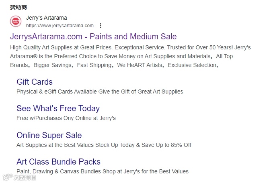Click the Jerry's Artarama site name

pyautogui.click(x=47, y=18)
